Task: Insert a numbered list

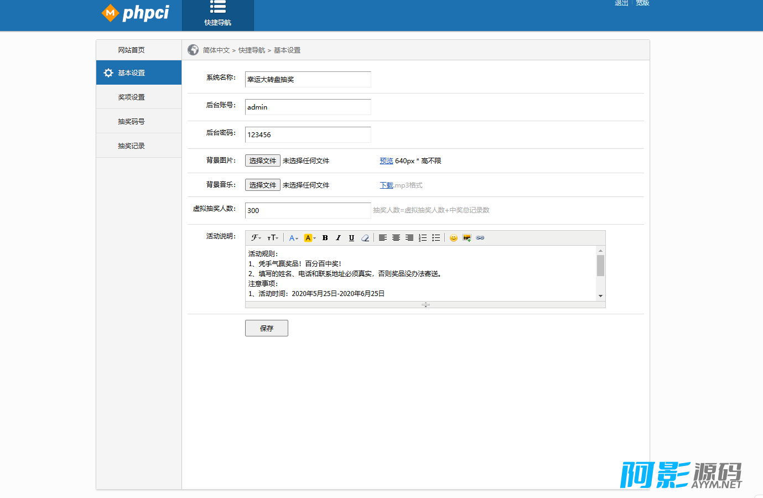Action: 423,238
